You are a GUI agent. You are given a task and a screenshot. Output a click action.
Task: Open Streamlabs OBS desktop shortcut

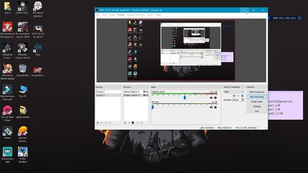[x=8, y=155]
